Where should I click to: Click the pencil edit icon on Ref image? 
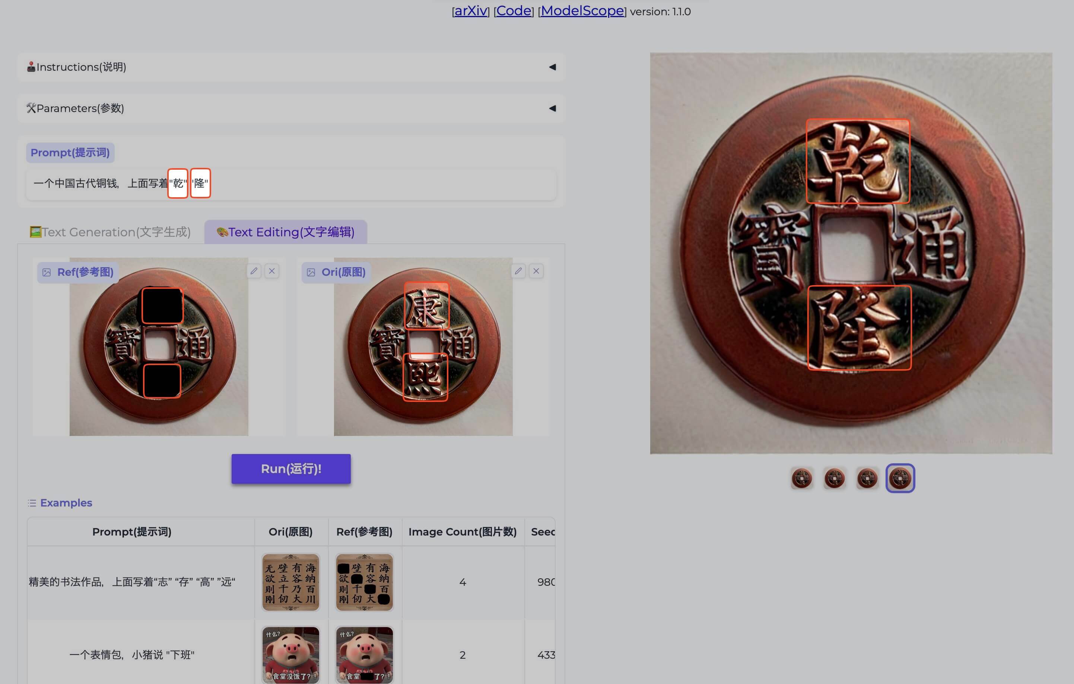click(254, 271)
